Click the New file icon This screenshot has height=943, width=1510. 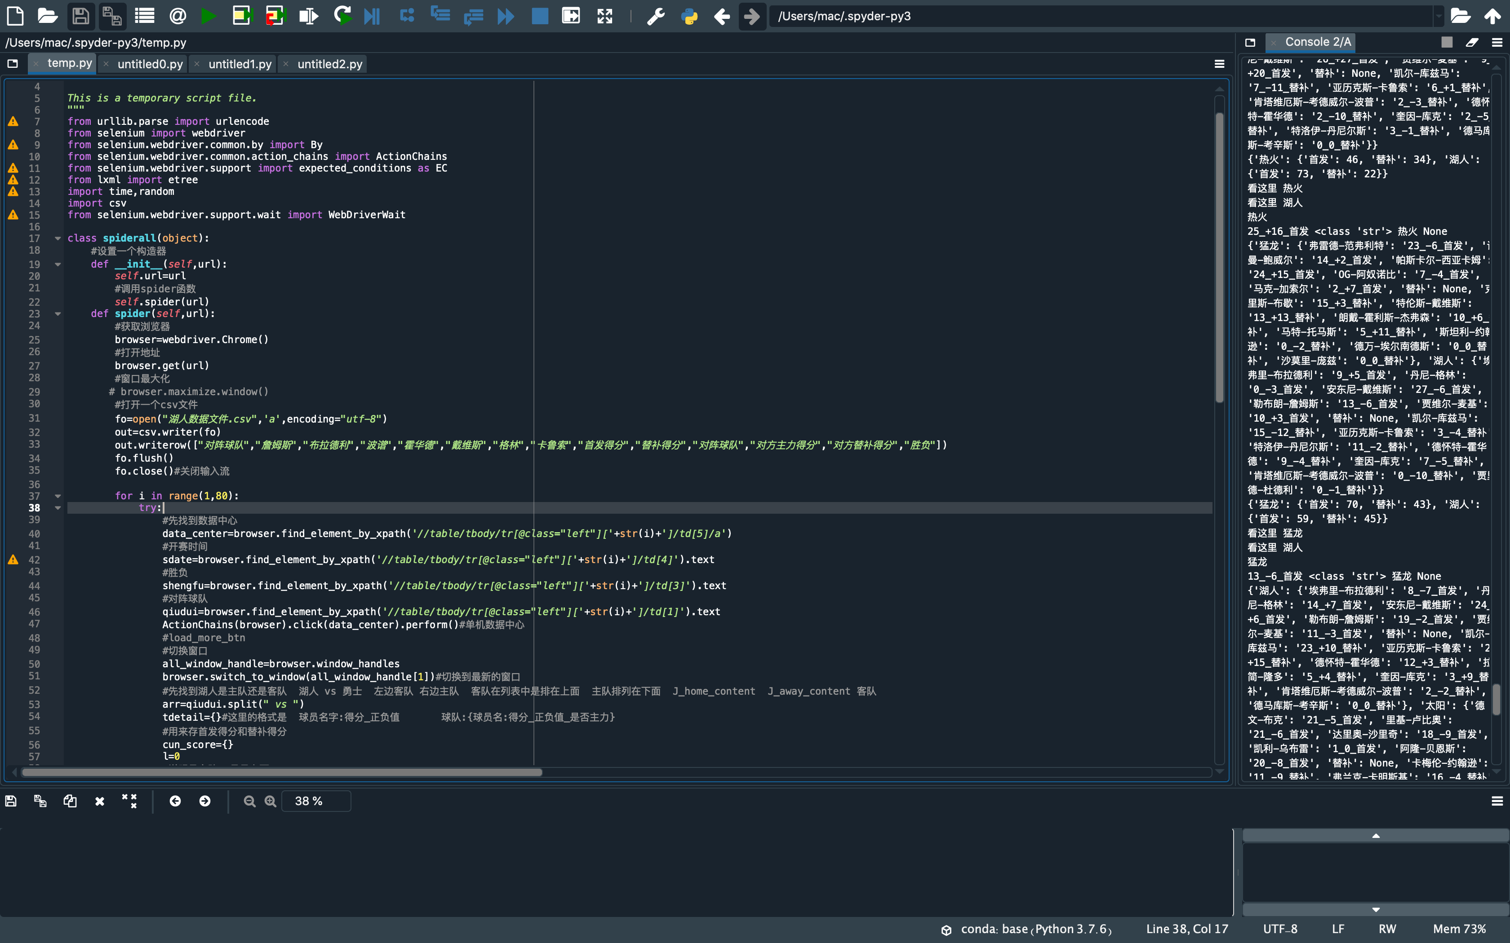(x=15, y=16)
